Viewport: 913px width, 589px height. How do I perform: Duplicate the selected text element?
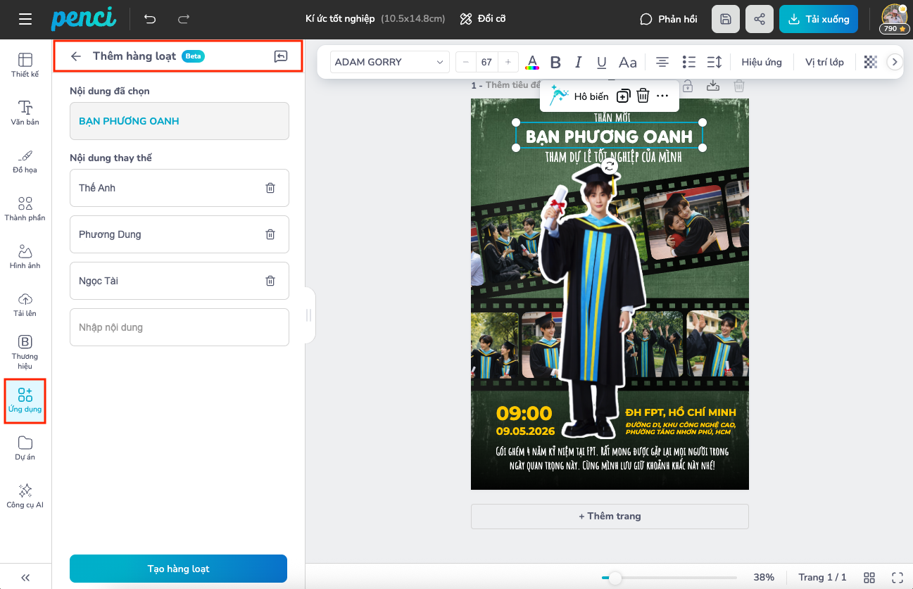coord(622,96)
